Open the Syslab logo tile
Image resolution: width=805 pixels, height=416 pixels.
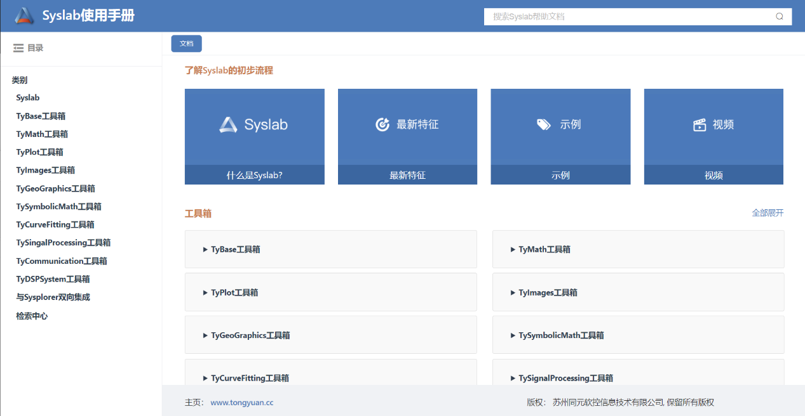254,126
